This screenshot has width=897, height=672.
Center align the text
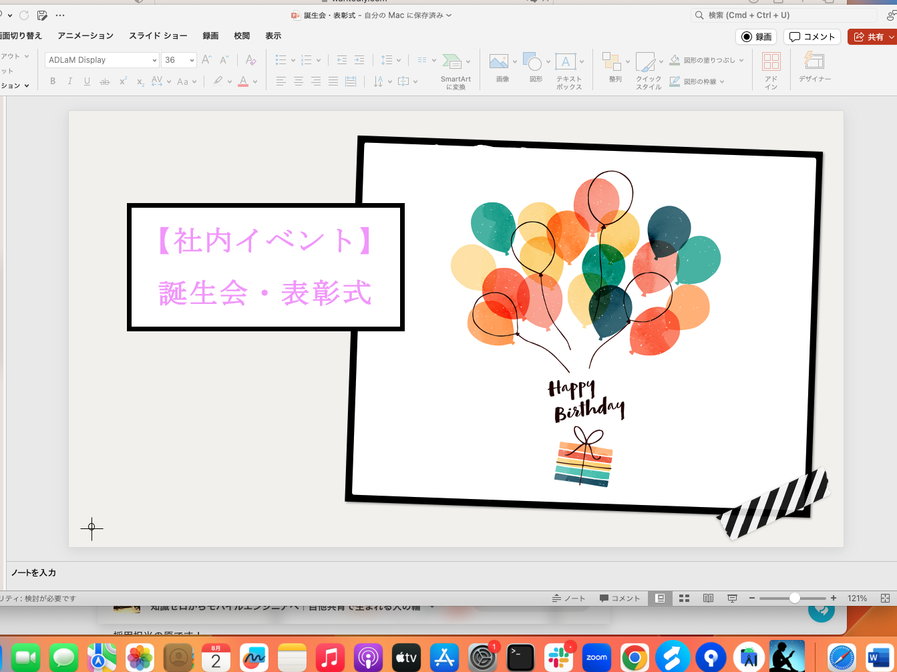[299, 81]
